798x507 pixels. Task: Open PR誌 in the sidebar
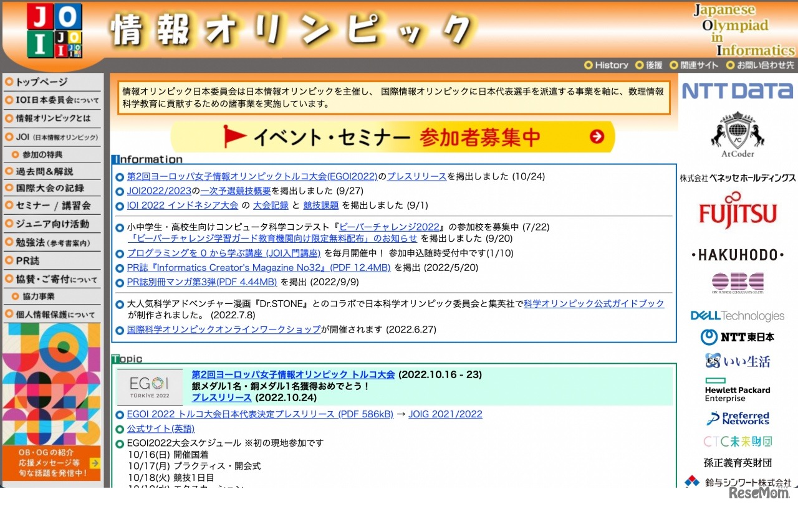(x=52, y=261)
